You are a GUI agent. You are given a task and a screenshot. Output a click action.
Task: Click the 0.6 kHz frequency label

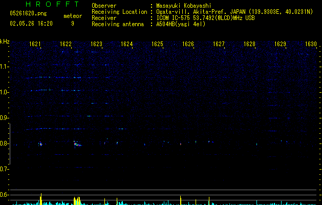(5, 195)
